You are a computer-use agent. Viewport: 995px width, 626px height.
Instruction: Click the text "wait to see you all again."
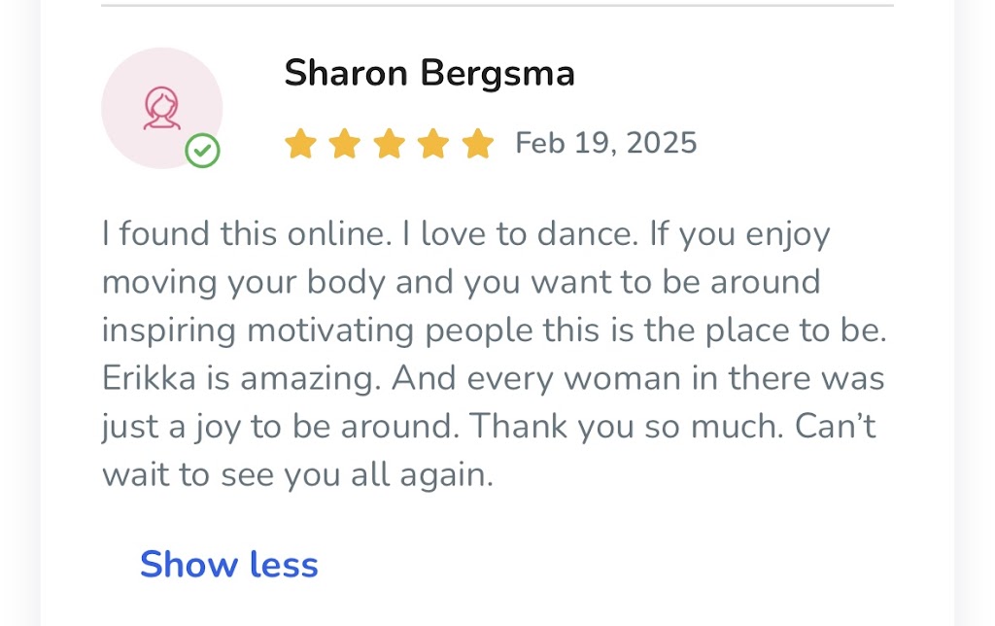pos(297,475)
